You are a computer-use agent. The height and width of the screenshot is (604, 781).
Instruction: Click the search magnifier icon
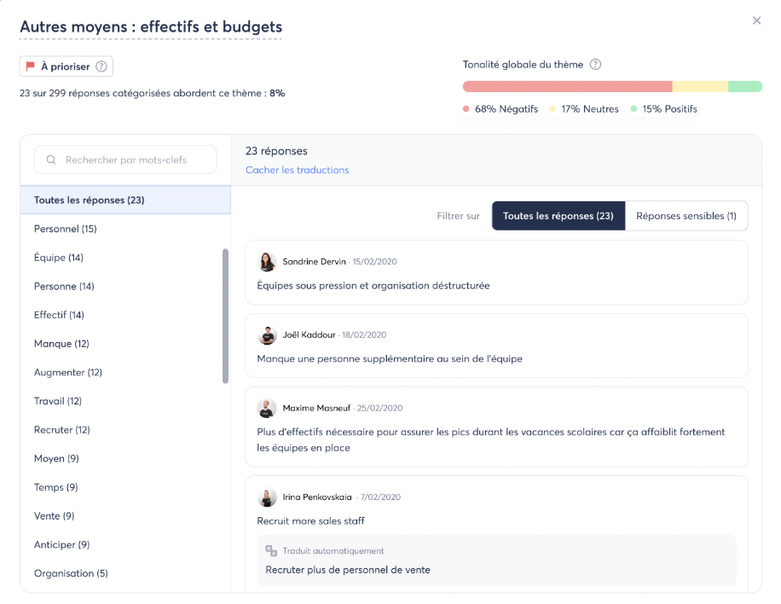(51, 160)
